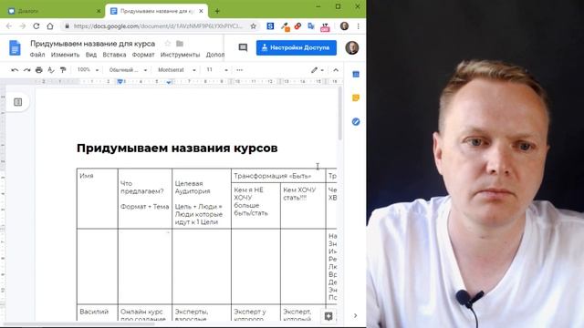The width and height of the screenshot is (584, 328).
Task: Open the Keep notes side panel icon
Action: click(x=356, y=97)
